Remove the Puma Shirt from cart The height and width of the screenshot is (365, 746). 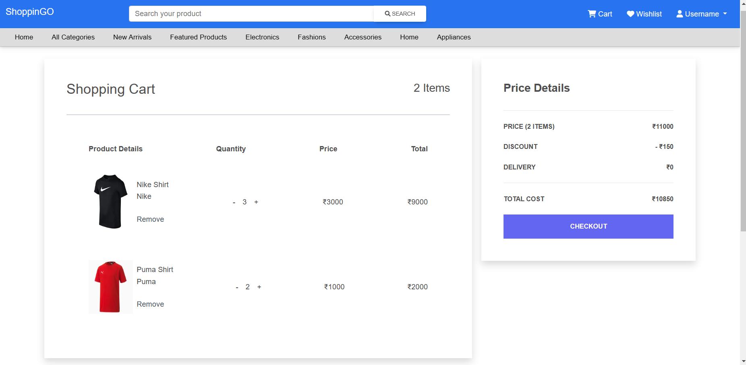pyautogui.click(x=150, y=304)
